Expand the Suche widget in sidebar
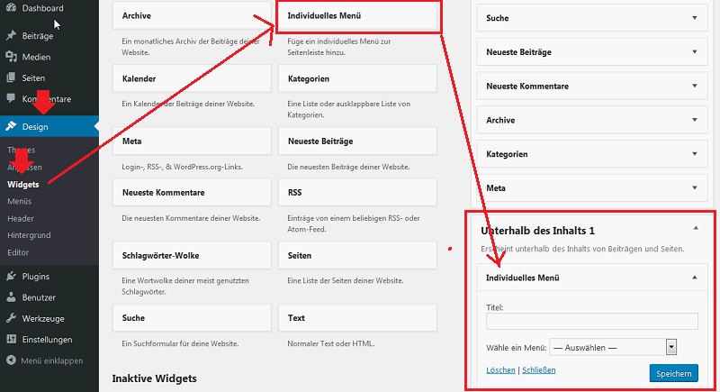The height and width of the screenshot is (392, 720). (694, 17)
